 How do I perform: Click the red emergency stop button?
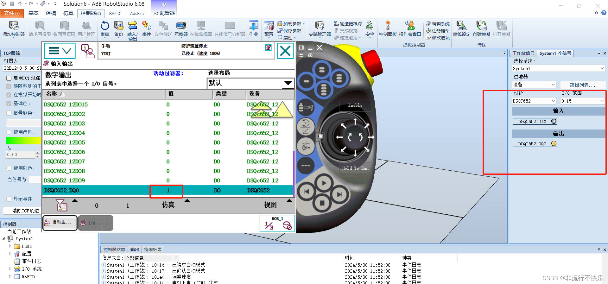[372, 63]
